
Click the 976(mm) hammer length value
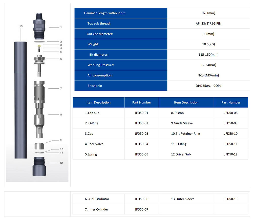(x=208, y=13)
